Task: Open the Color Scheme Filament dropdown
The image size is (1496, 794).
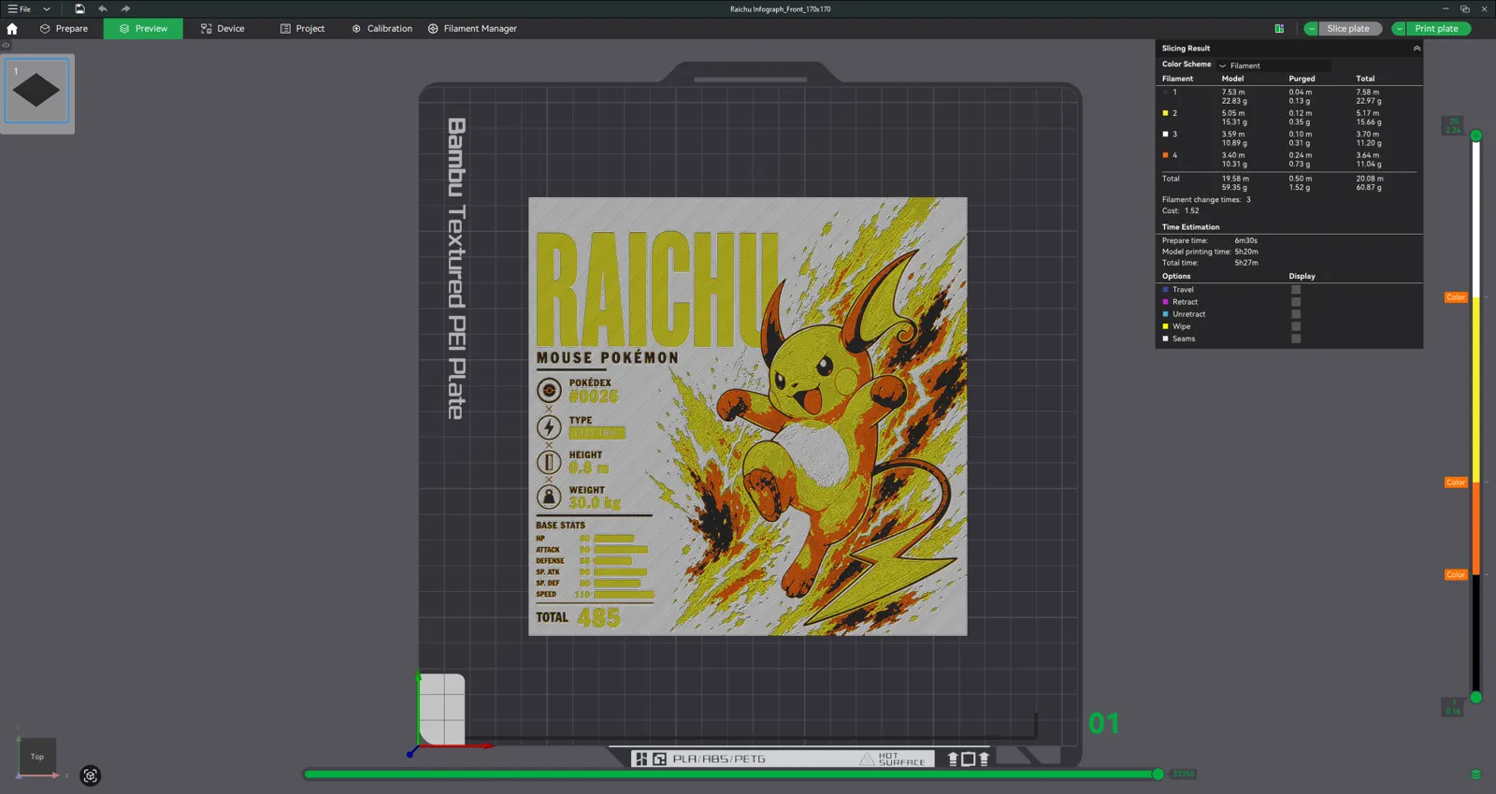Action: 1273,65
